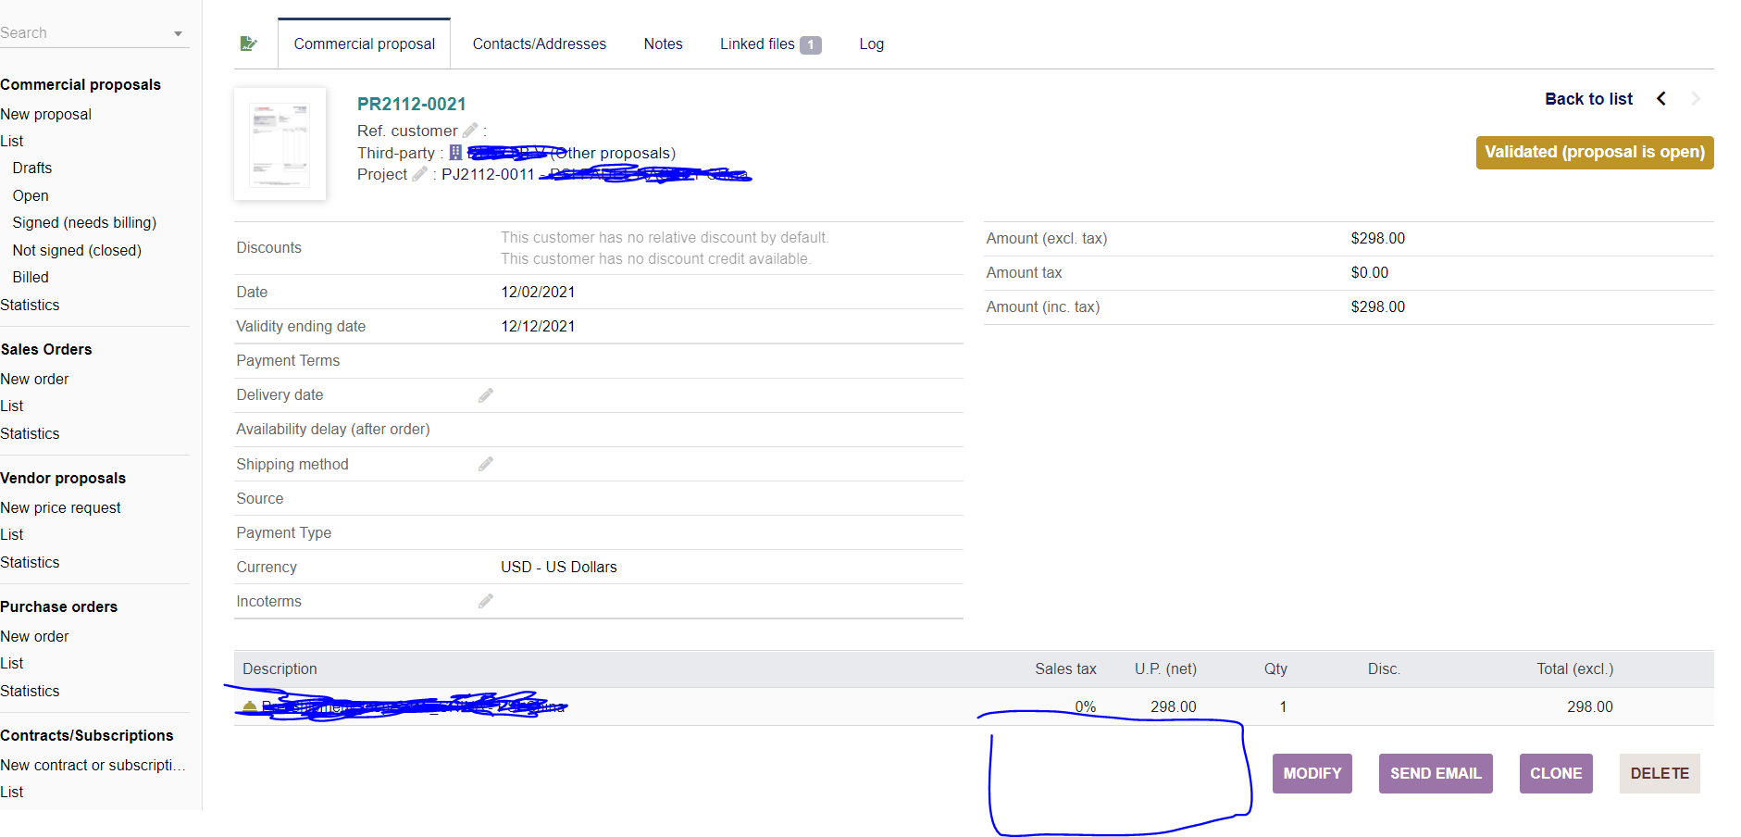Open Signed (needs billing) proposals list
This screenshot has width=1741, height=837.
coord(84,222)
